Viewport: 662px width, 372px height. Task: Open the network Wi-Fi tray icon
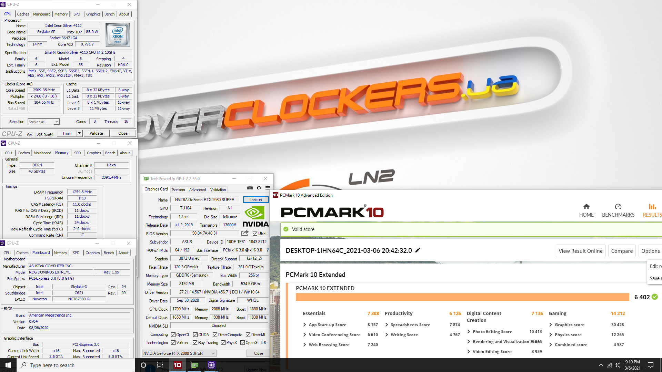click(609, 365)
